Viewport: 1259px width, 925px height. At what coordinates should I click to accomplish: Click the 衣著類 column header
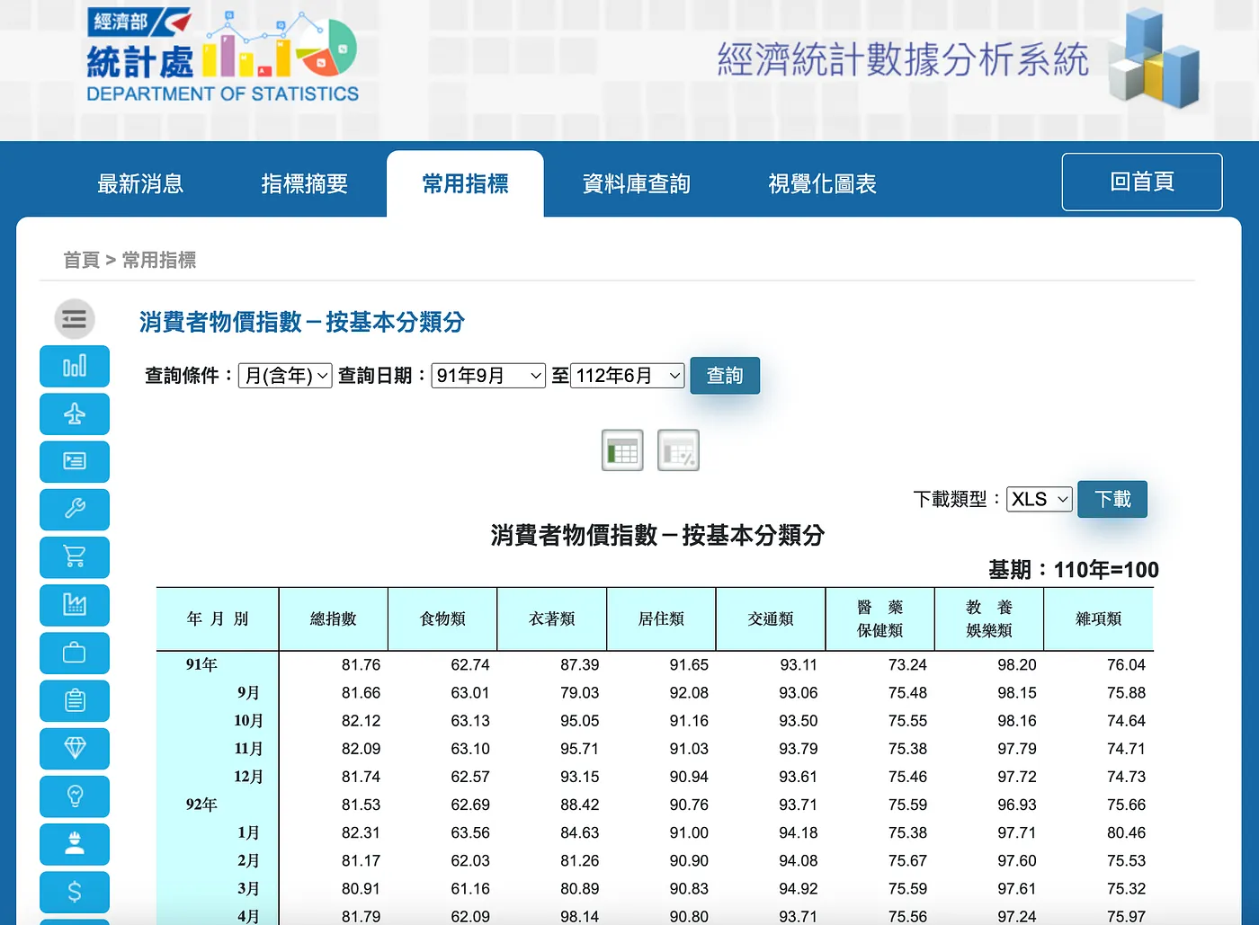[552, 618]
